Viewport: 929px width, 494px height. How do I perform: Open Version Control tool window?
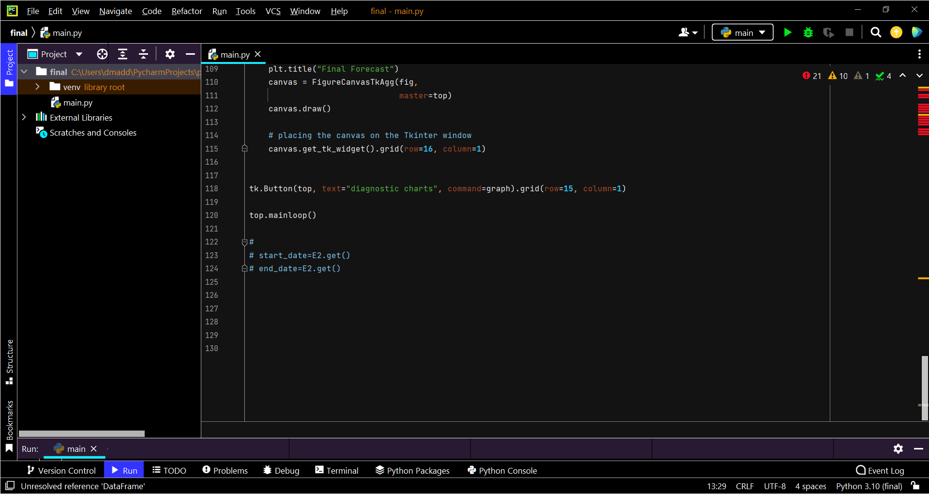tap(61, 470)
